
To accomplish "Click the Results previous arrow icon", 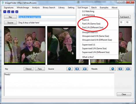I will (128, 69).
